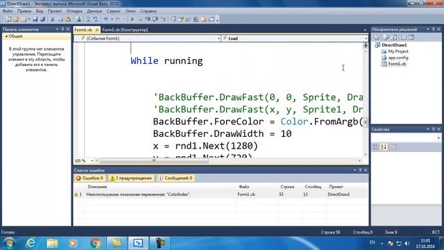The width and height of the screenshot is (444, 250).
Task: Click the Save All toolbar icon
Action: (x=43, y=19)
